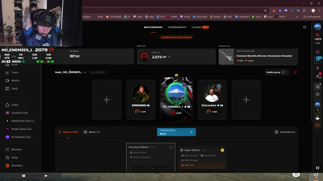The image size is (323, 181).
Task: Cancel Finding Match with X
Action: pos(191,132)
